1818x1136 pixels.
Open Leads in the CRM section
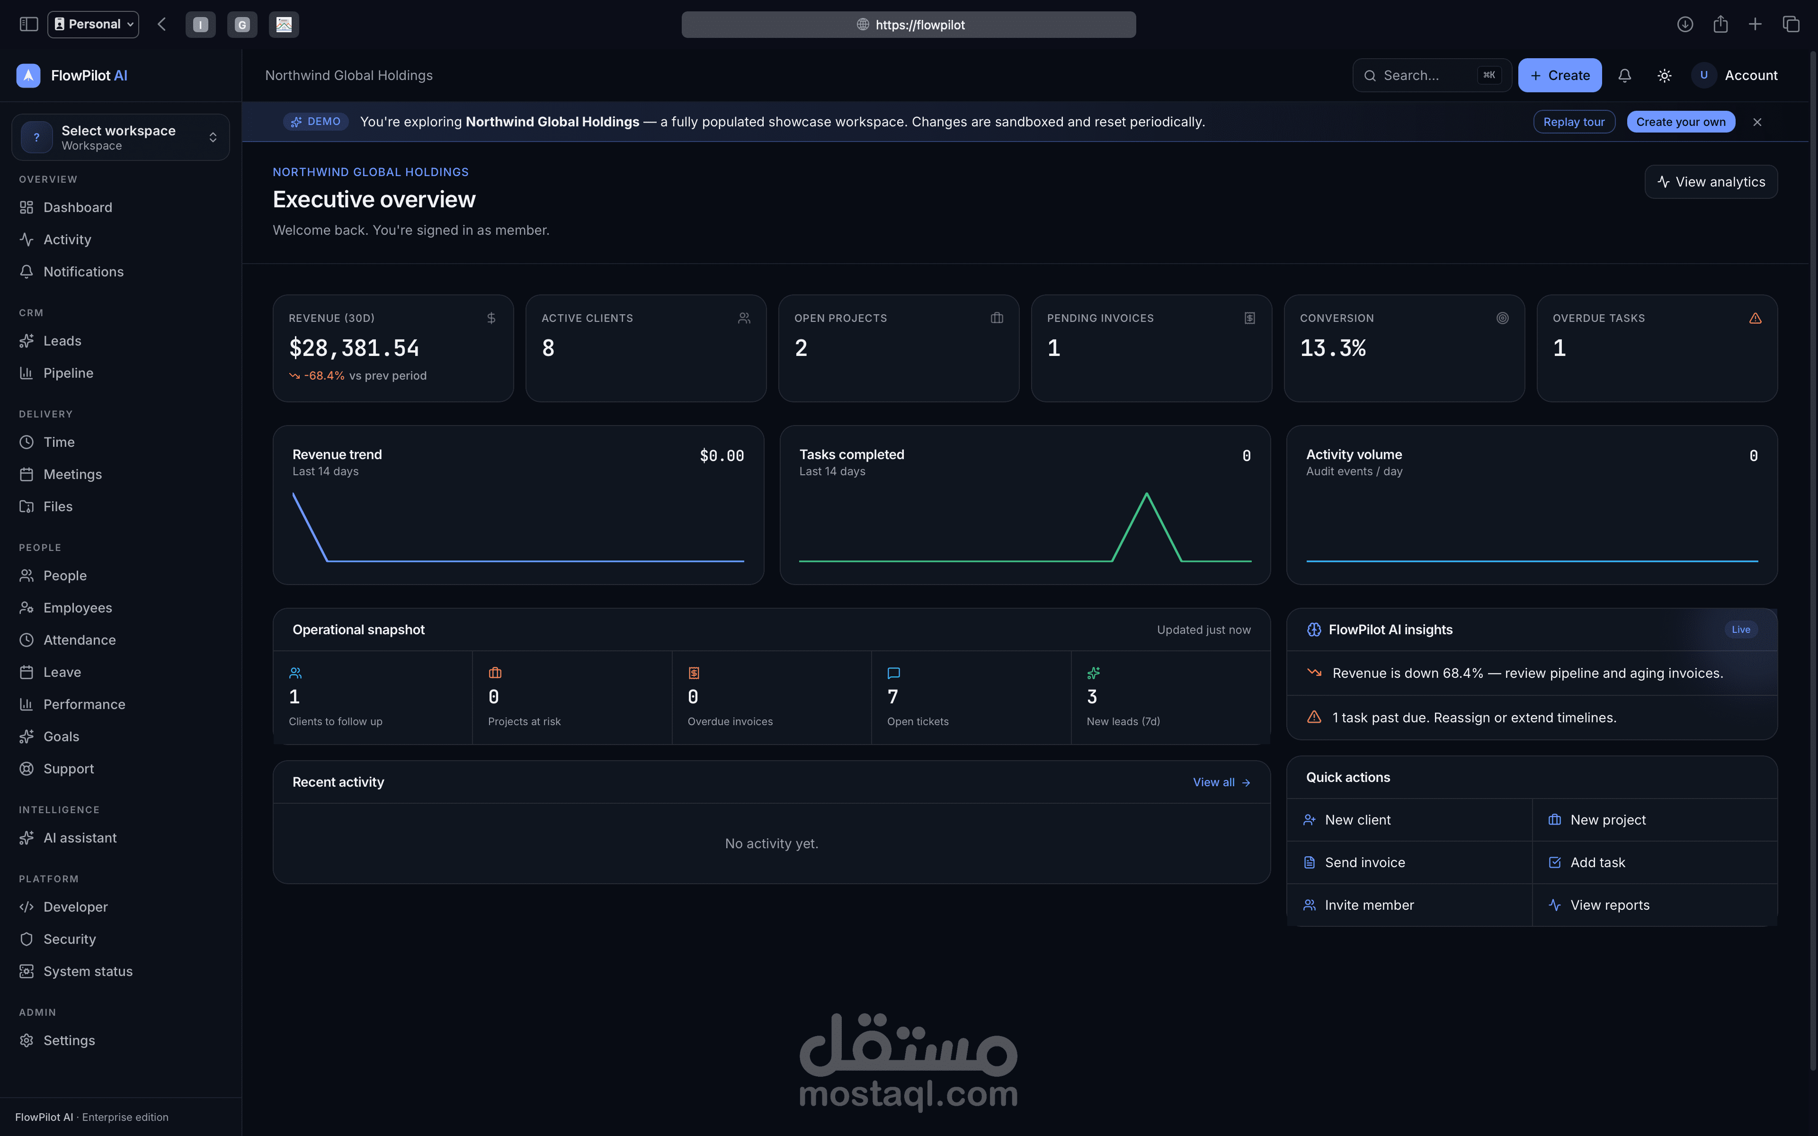click(x=120, y=341)
